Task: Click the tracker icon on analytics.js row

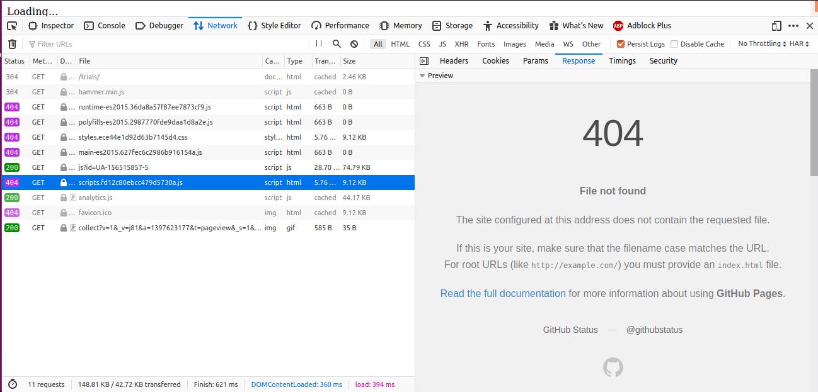Action: coord(72,198)
